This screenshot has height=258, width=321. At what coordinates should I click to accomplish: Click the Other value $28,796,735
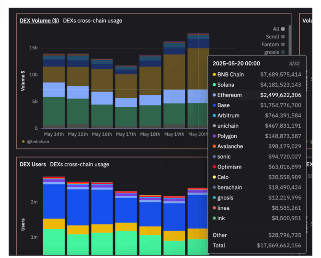tap(285, 235)
